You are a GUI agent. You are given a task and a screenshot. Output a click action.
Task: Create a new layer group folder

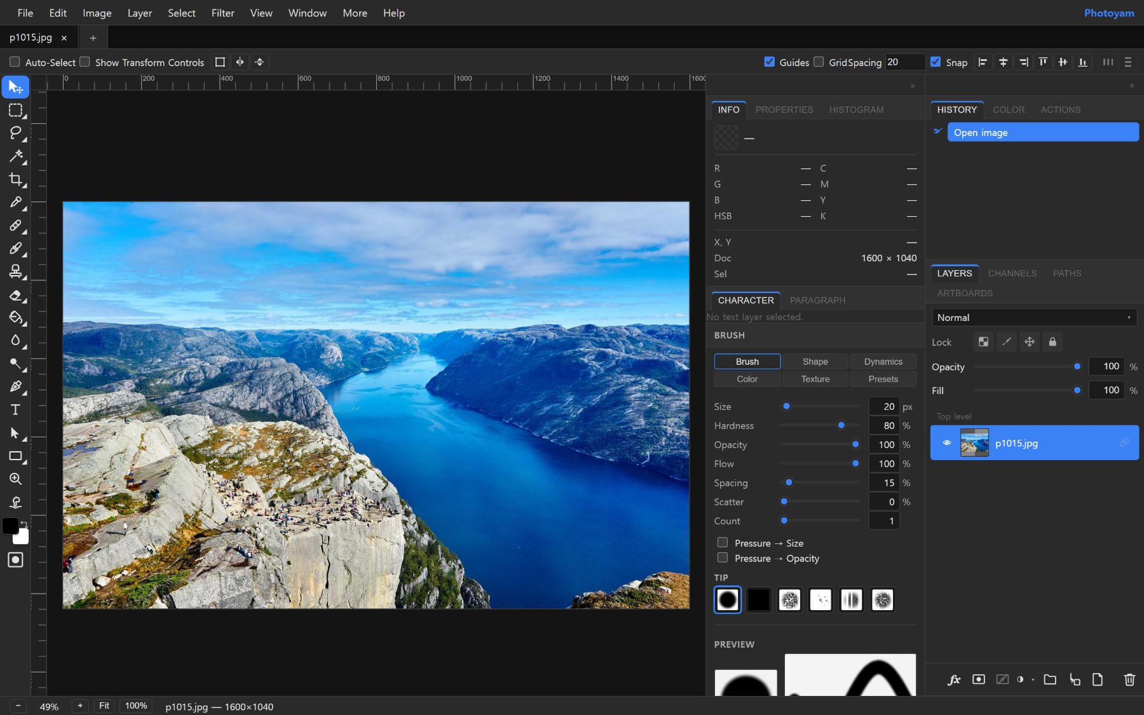pyautogui.click(x=1050, y=679)
